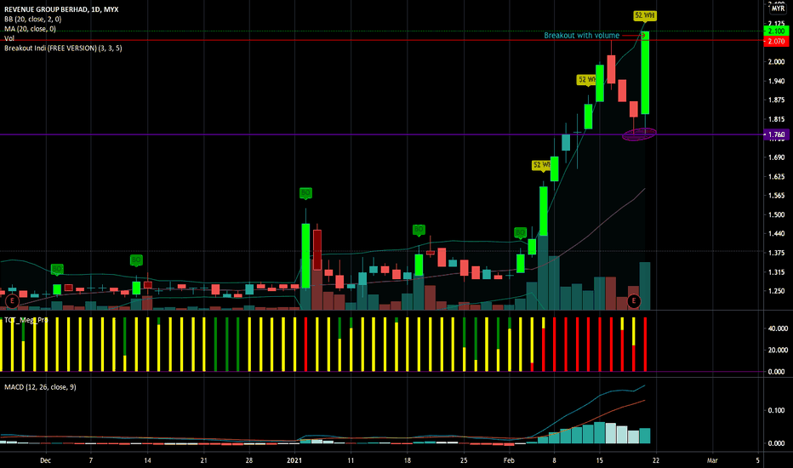Click the 2021 label on time axis
The height and width of the screenshot is (468, 793).
coord(294,460)
